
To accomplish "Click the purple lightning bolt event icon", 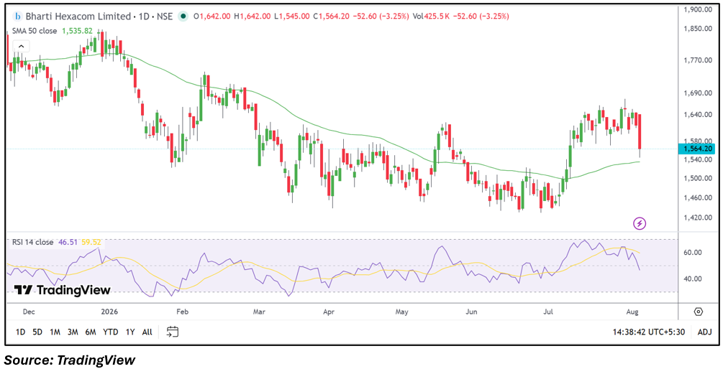I will coord(640,223).
